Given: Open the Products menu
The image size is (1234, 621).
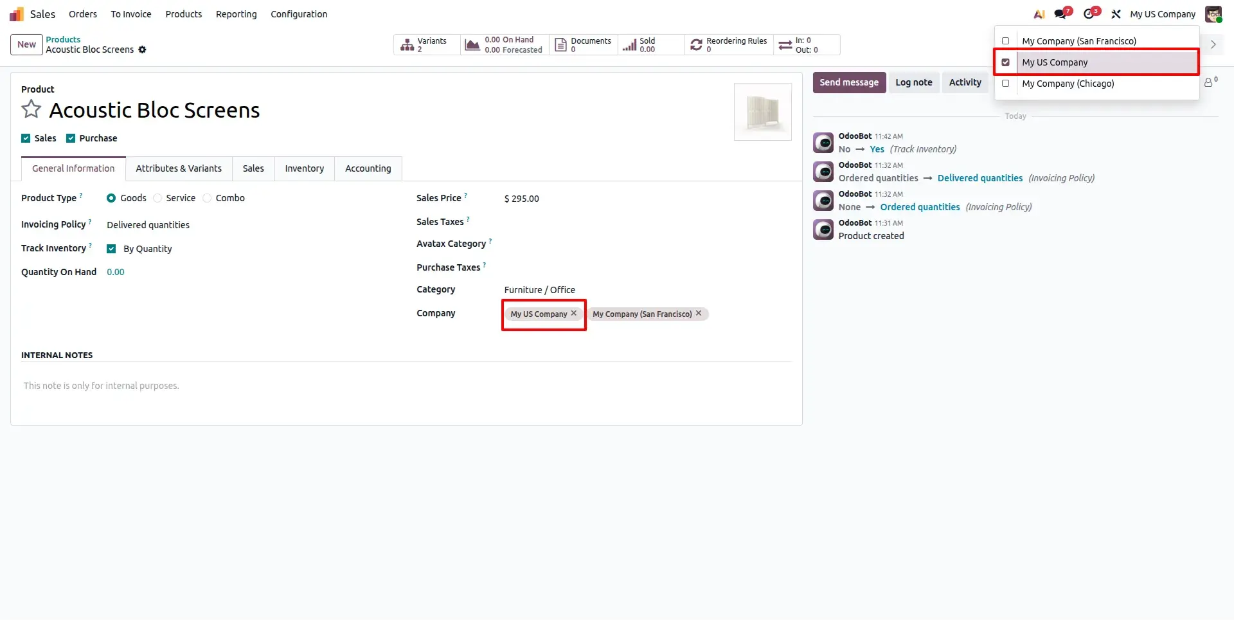Looking at the screenshot, I should coord(184,14).
